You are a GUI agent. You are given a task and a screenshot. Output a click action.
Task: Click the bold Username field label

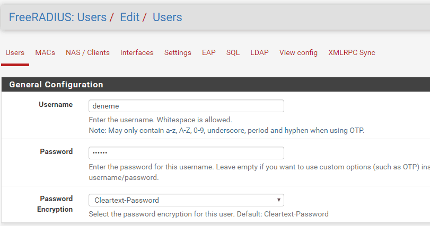[x=56, y=105]
